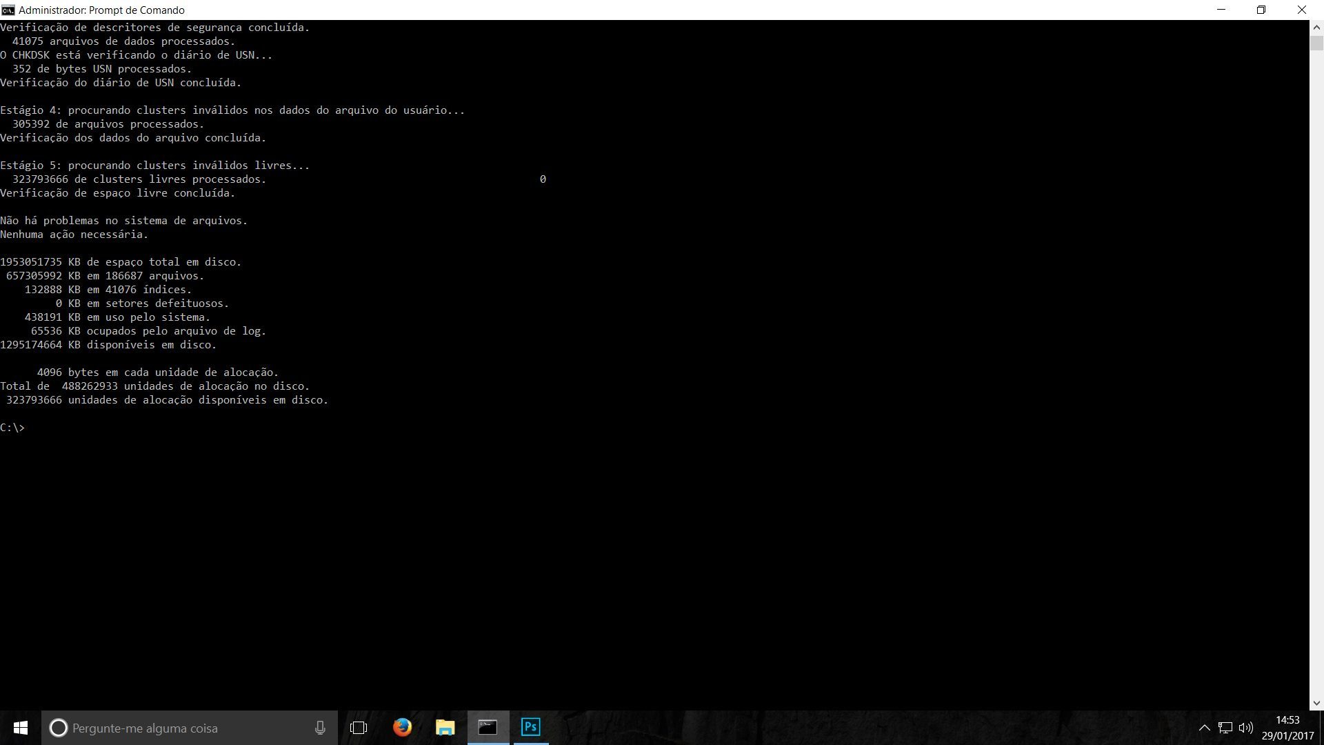1324x745 pixels.
Task: Click the '352 de bytes USN processados' line
Action: coord(102,69)
